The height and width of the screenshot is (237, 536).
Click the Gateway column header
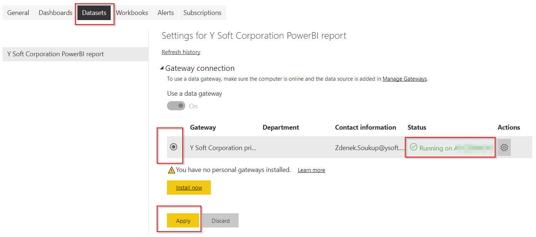[203, 127]
